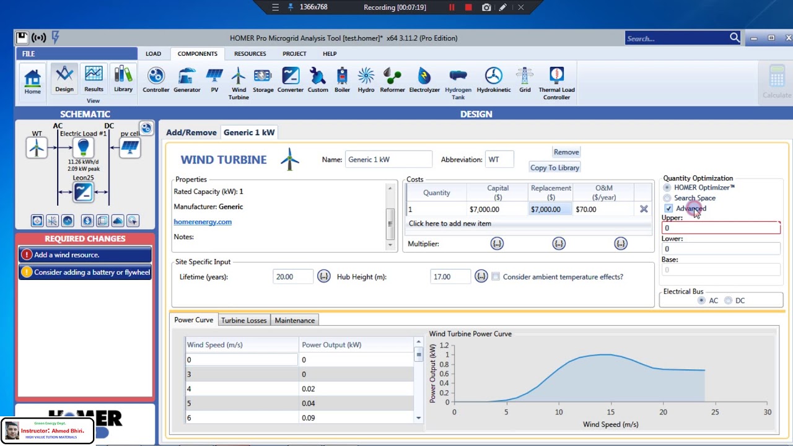Select the PV component icon
This screenshot has height=446, width=793.
tap(214, 81)
